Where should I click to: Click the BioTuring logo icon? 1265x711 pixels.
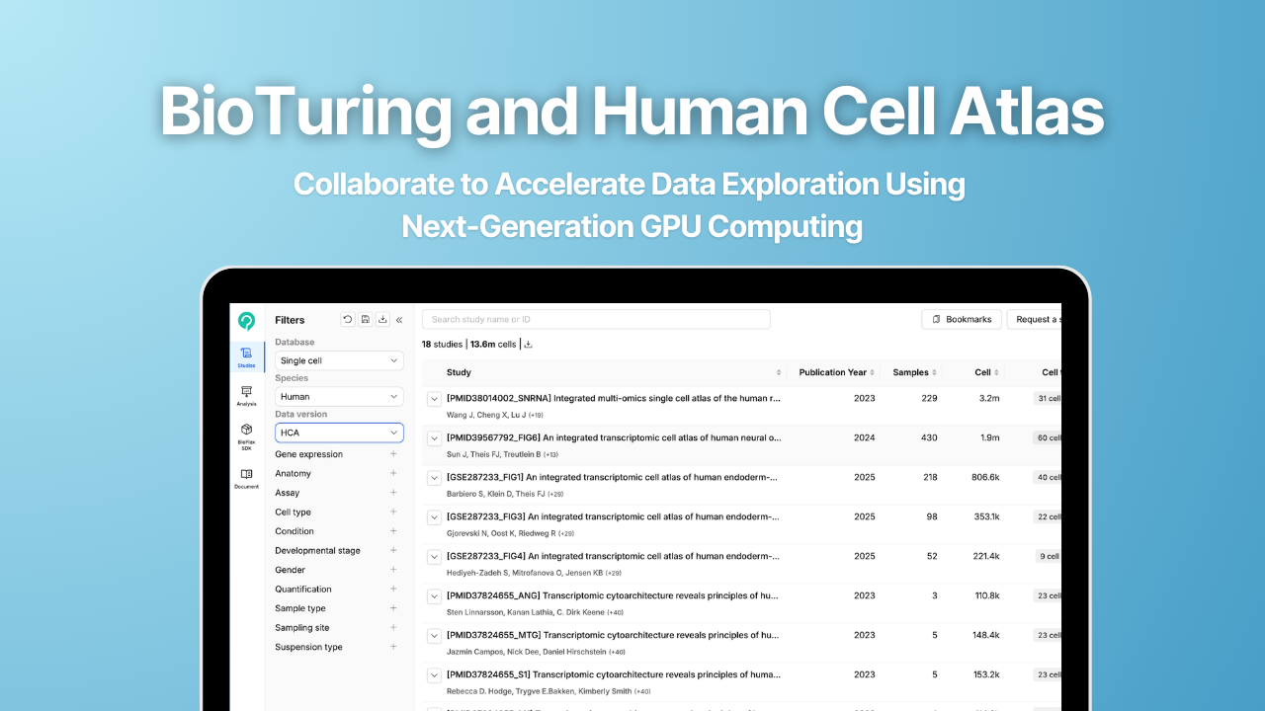tap(246, 321)
